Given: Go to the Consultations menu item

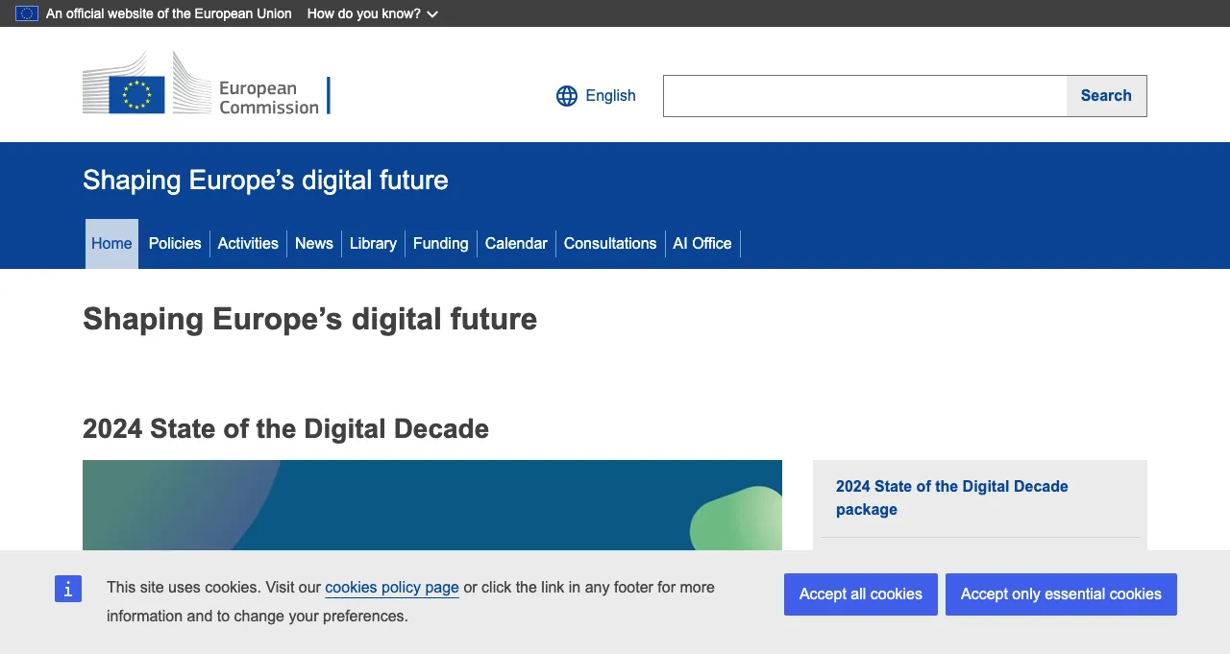Looking at the screenshot, I should point(610,244).
